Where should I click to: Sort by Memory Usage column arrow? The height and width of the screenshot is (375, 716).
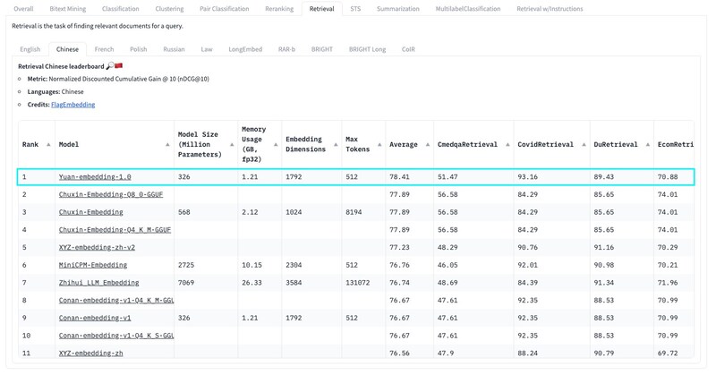tap(276, 144)
